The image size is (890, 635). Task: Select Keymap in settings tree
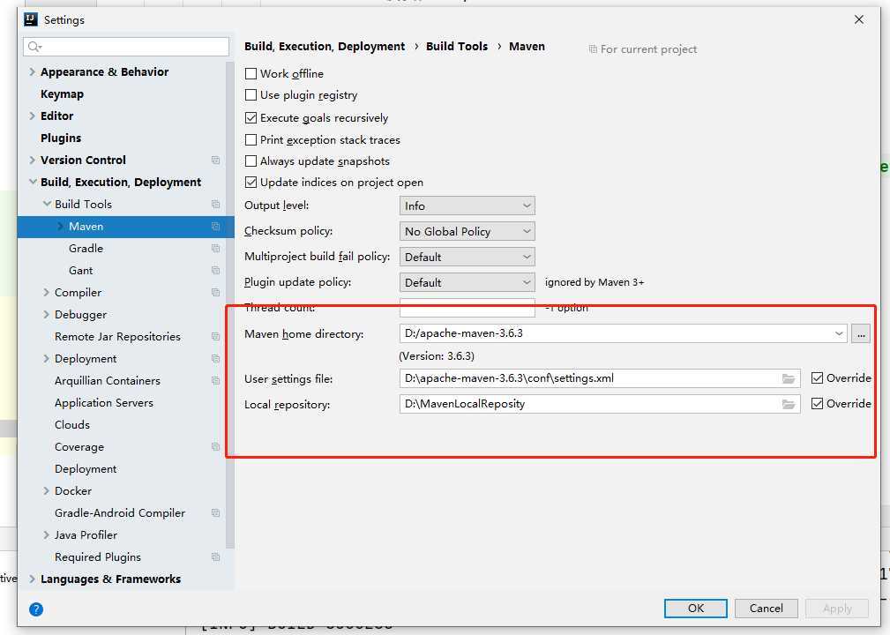(x=62, y=94)
